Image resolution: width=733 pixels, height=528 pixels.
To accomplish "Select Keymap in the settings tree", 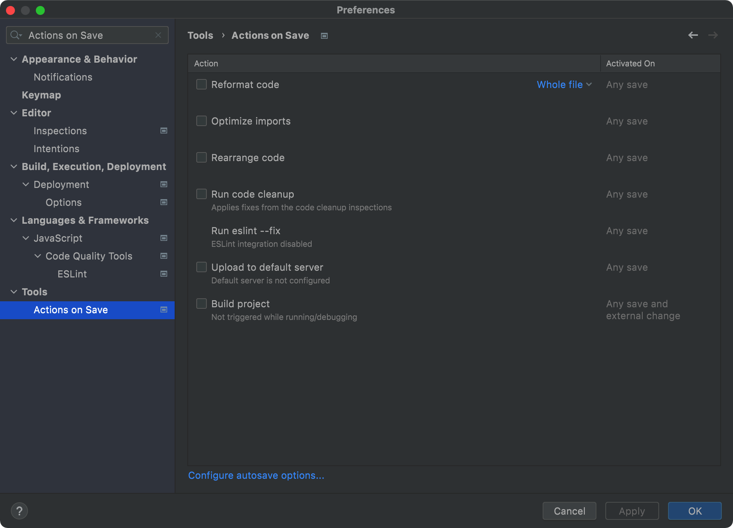I will click(x=87, y=95).
